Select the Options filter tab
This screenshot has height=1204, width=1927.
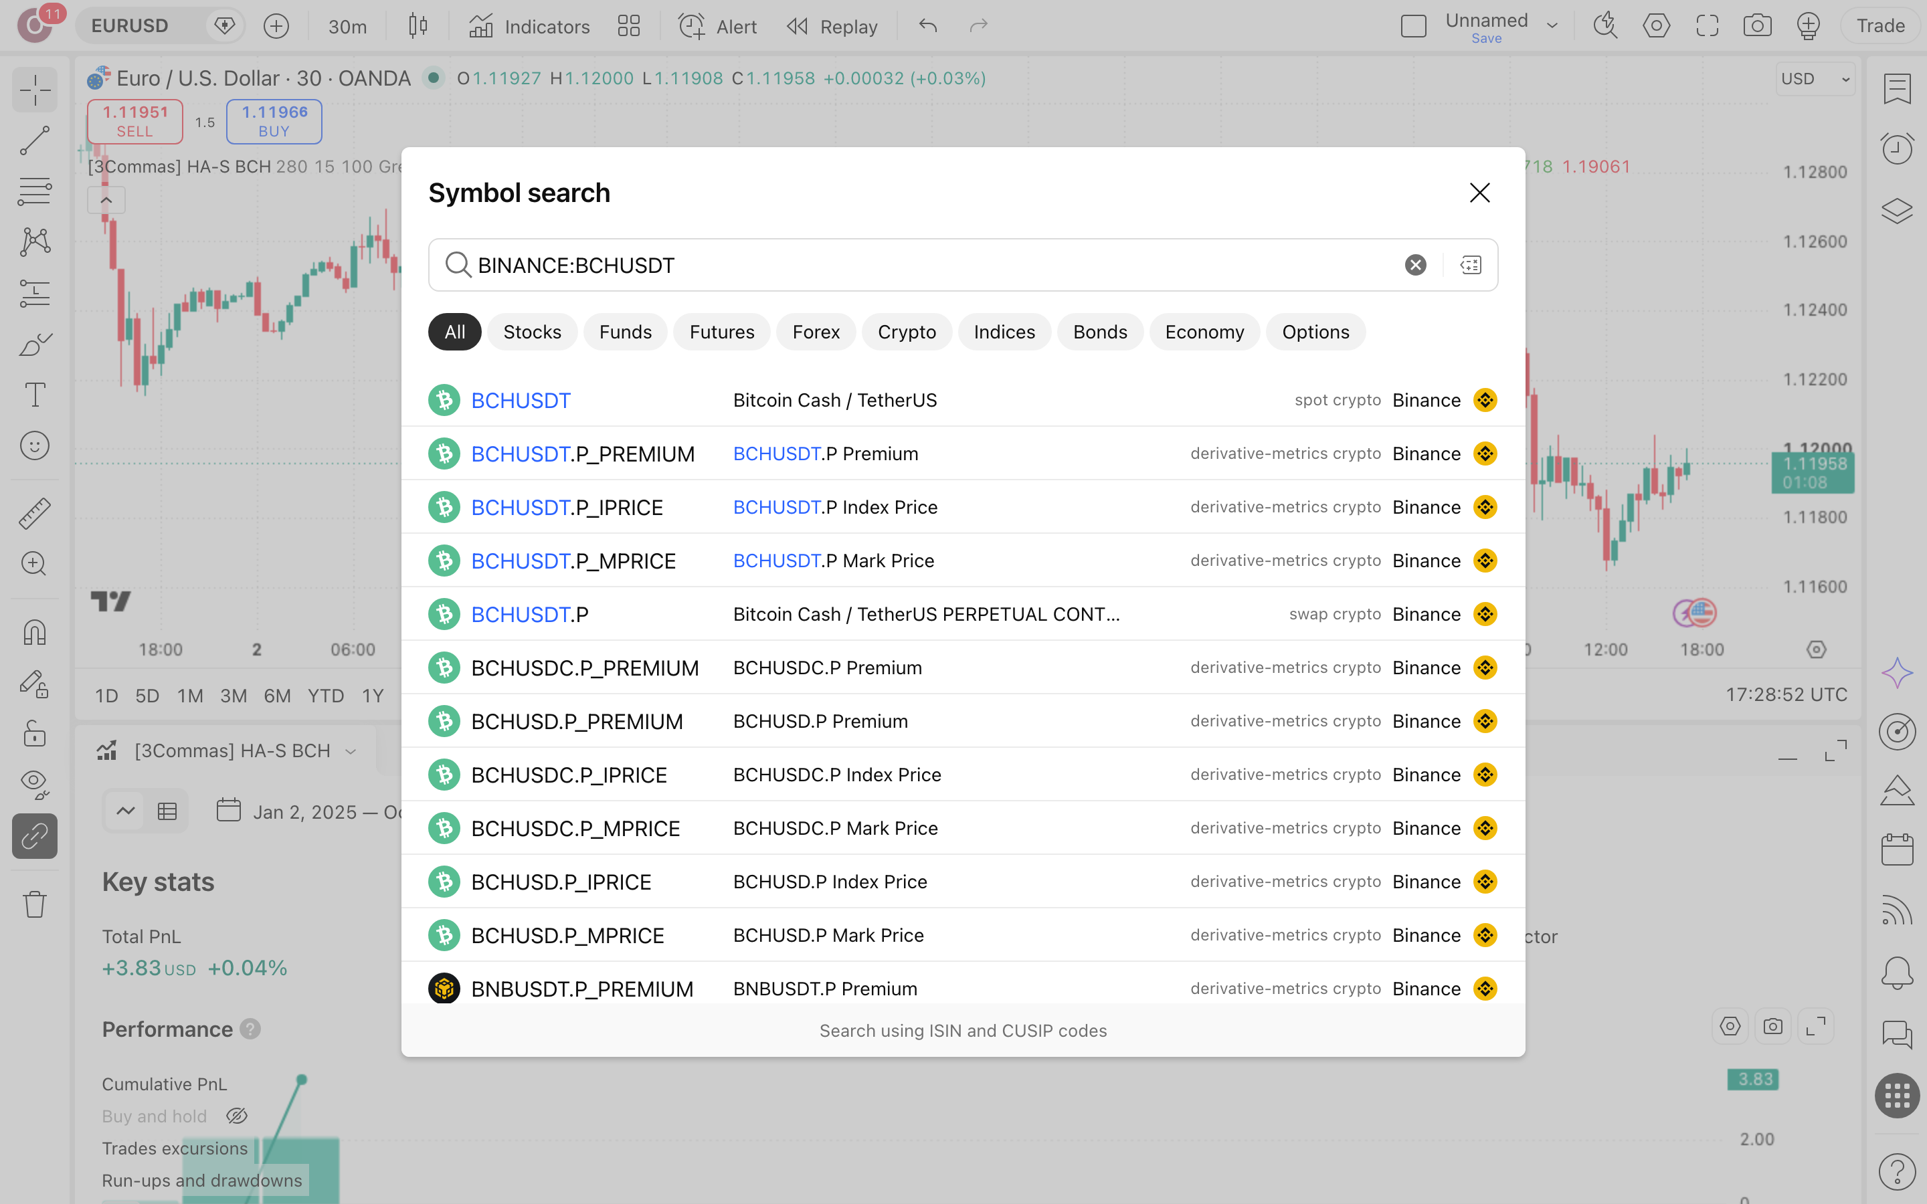(x=1315, y=332)
